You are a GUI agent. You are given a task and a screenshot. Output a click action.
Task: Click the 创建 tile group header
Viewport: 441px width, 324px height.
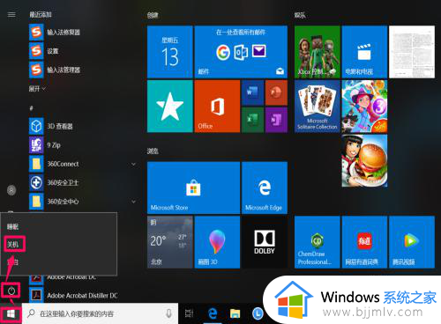[x=153, y=15]
